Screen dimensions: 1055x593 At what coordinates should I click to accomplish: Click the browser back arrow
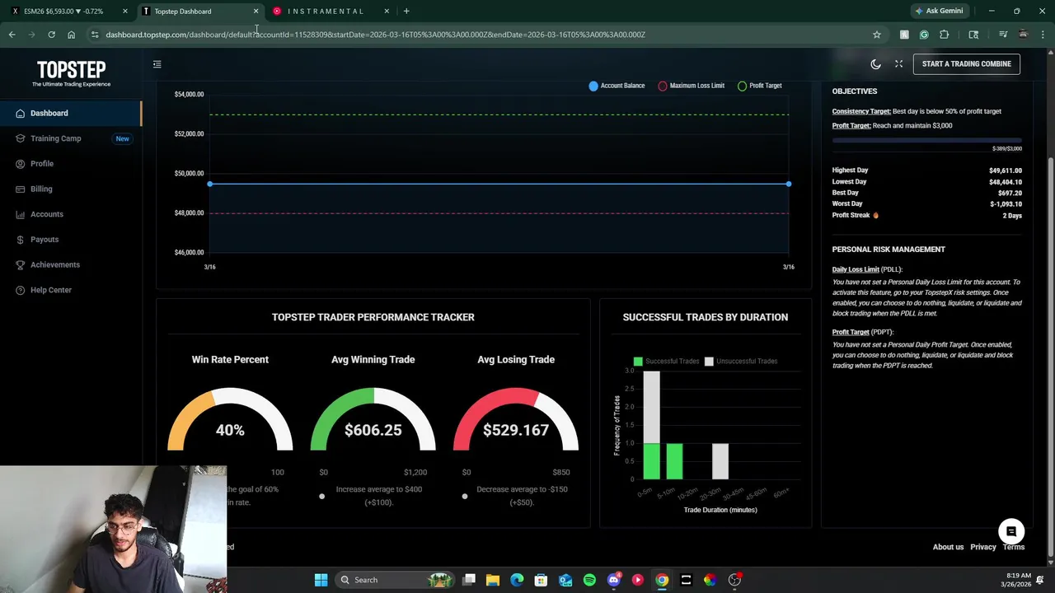pos(12,35)
